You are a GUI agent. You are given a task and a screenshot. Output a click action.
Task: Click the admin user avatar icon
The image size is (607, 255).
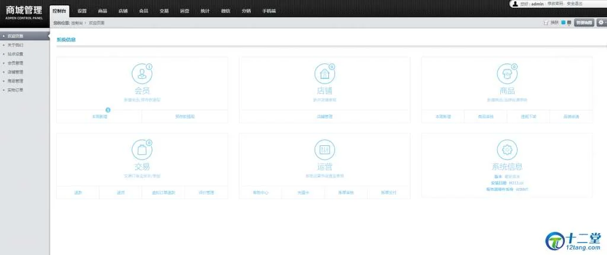pos(515,4)
